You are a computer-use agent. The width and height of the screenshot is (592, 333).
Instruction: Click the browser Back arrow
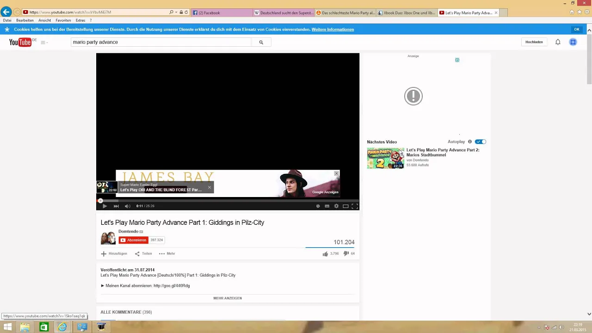6,12
